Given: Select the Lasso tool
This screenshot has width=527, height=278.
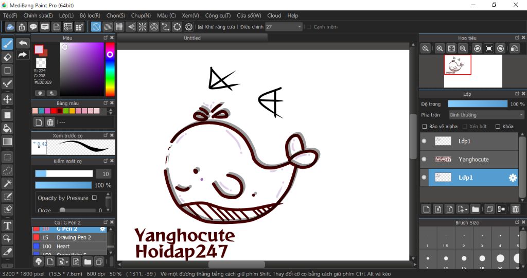Looking at the screenshot, I should click(x=7, y=170).
